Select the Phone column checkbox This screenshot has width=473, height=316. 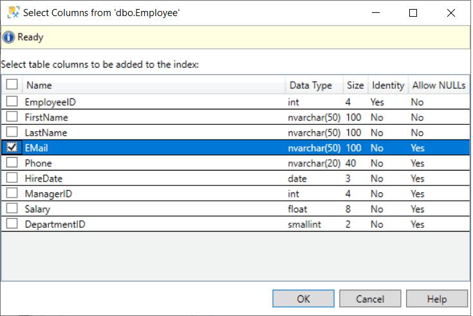point(12,163)
